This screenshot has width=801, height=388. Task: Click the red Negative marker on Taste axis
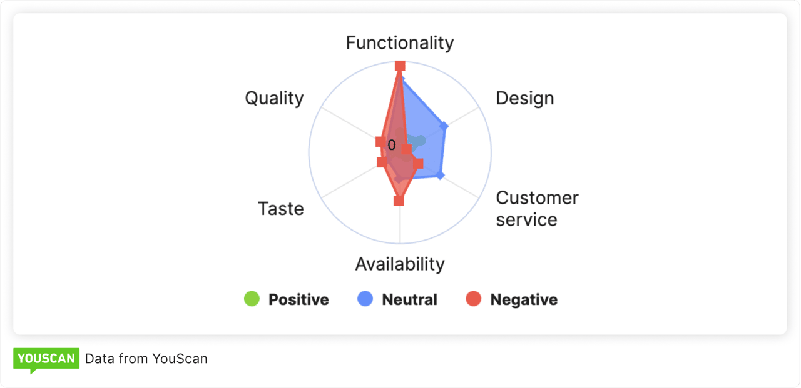[x=382, y=162]
